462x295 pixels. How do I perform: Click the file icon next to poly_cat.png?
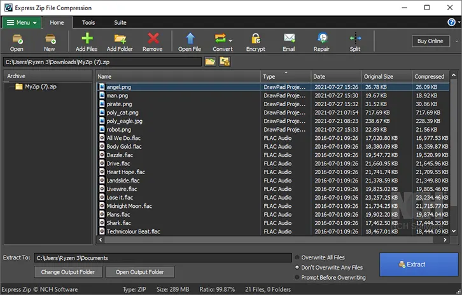click(102, 112)
